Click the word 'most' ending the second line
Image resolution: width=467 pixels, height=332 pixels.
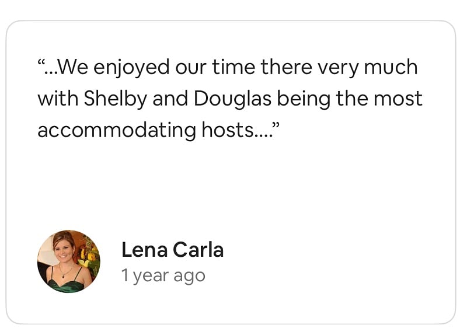coord(398,99)
